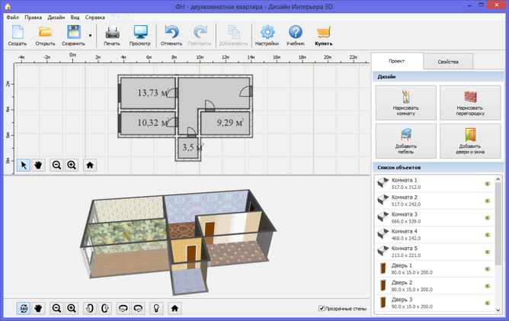The image size is (509, 321).
Task: Expand the Сохранить dropdown arrow
Action: point(90,35)
